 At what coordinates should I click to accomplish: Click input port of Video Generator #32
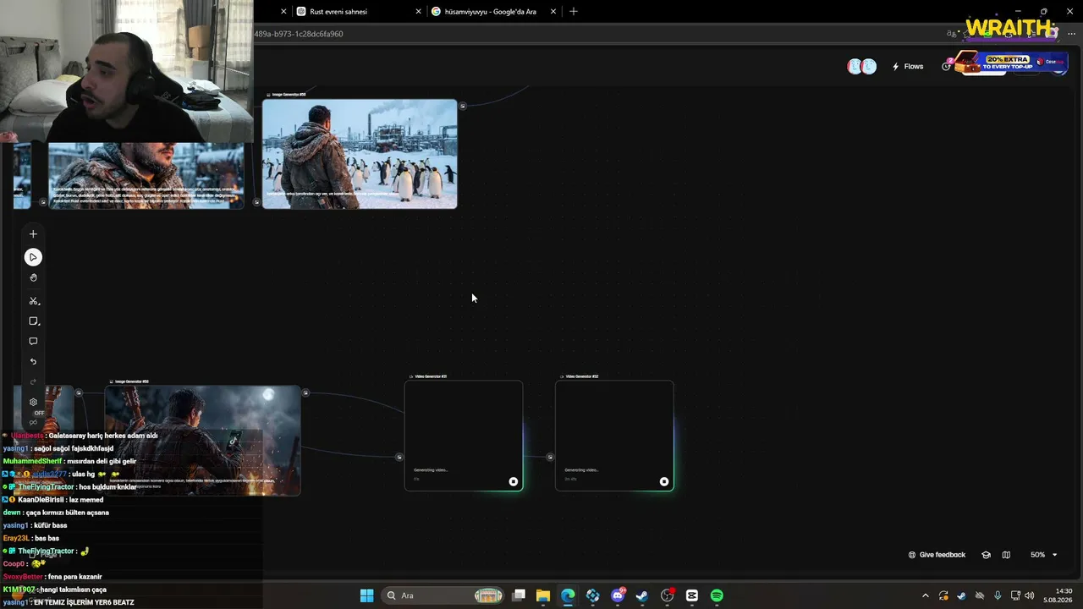[x=550, y=457]
